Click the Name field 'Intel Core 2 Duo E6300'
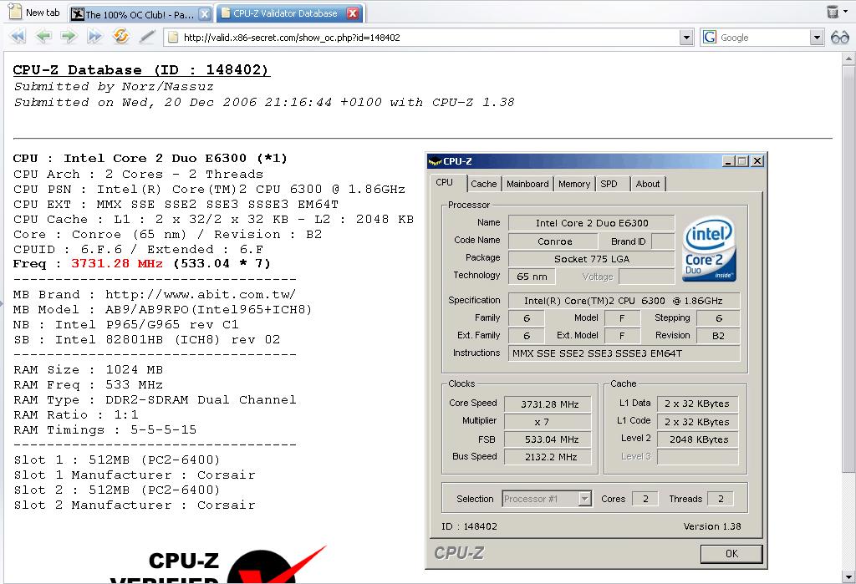The image size is (856, 584). [x=591, y=223]
